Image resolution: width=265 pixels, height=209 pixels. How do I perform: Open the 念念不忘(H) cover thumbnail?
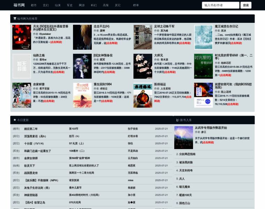pyautogui.click(x=82, y=37)
